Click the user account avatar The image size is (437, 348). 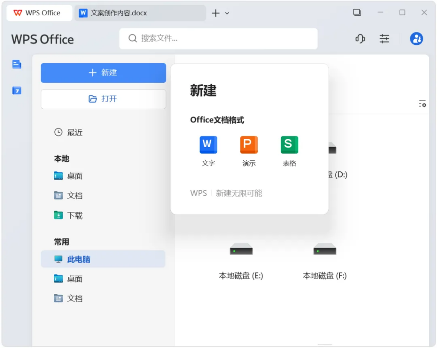point(416,39)
